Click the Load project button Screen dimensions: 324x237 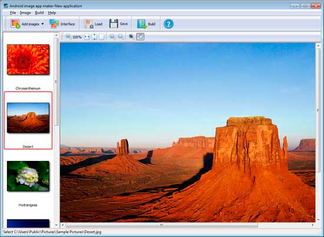(94, 24)
